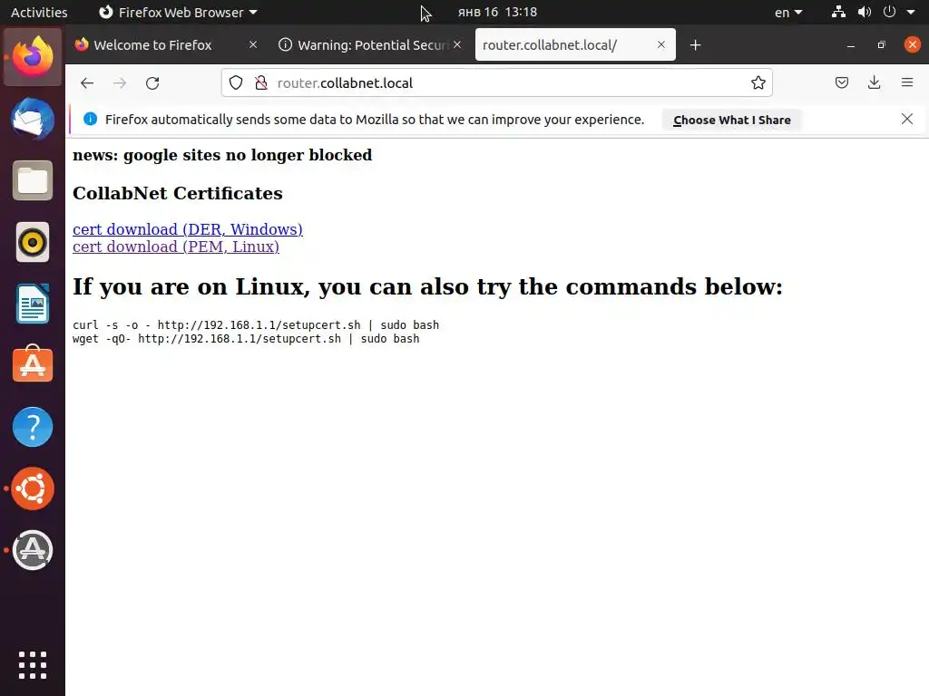Click the forward navigation arrow
The height and width of the screenshot is (696, 929).
120,82
